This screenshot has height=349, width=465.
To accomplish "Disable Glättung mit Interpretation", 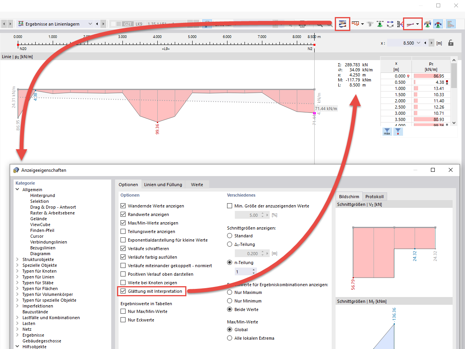I will [122, 291].
